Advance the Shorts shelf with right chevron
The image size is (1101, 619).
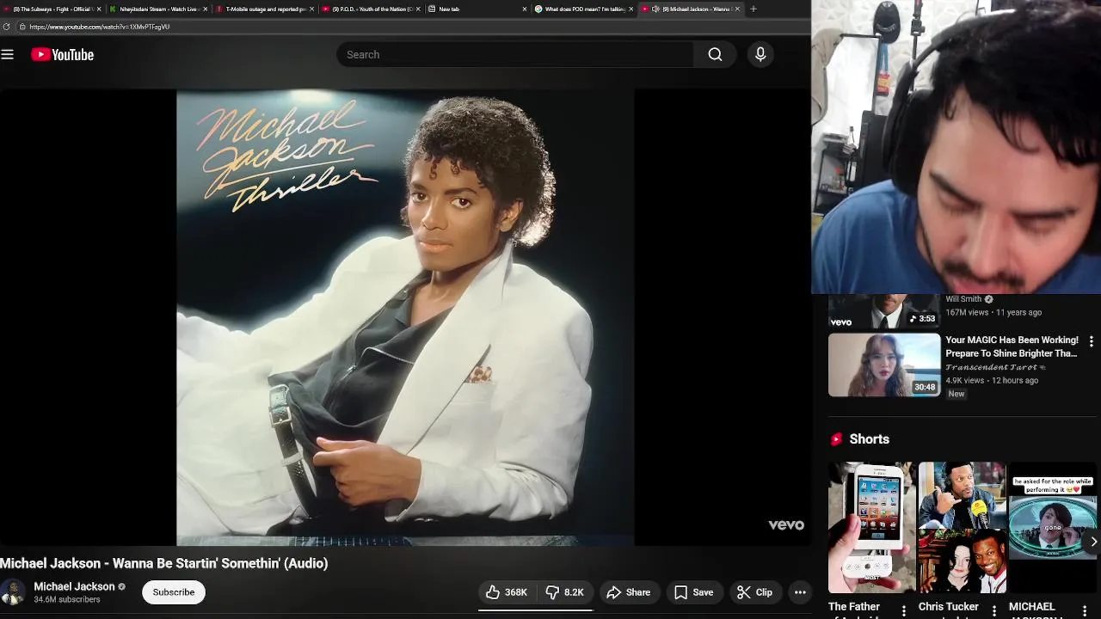point(1093,542)
